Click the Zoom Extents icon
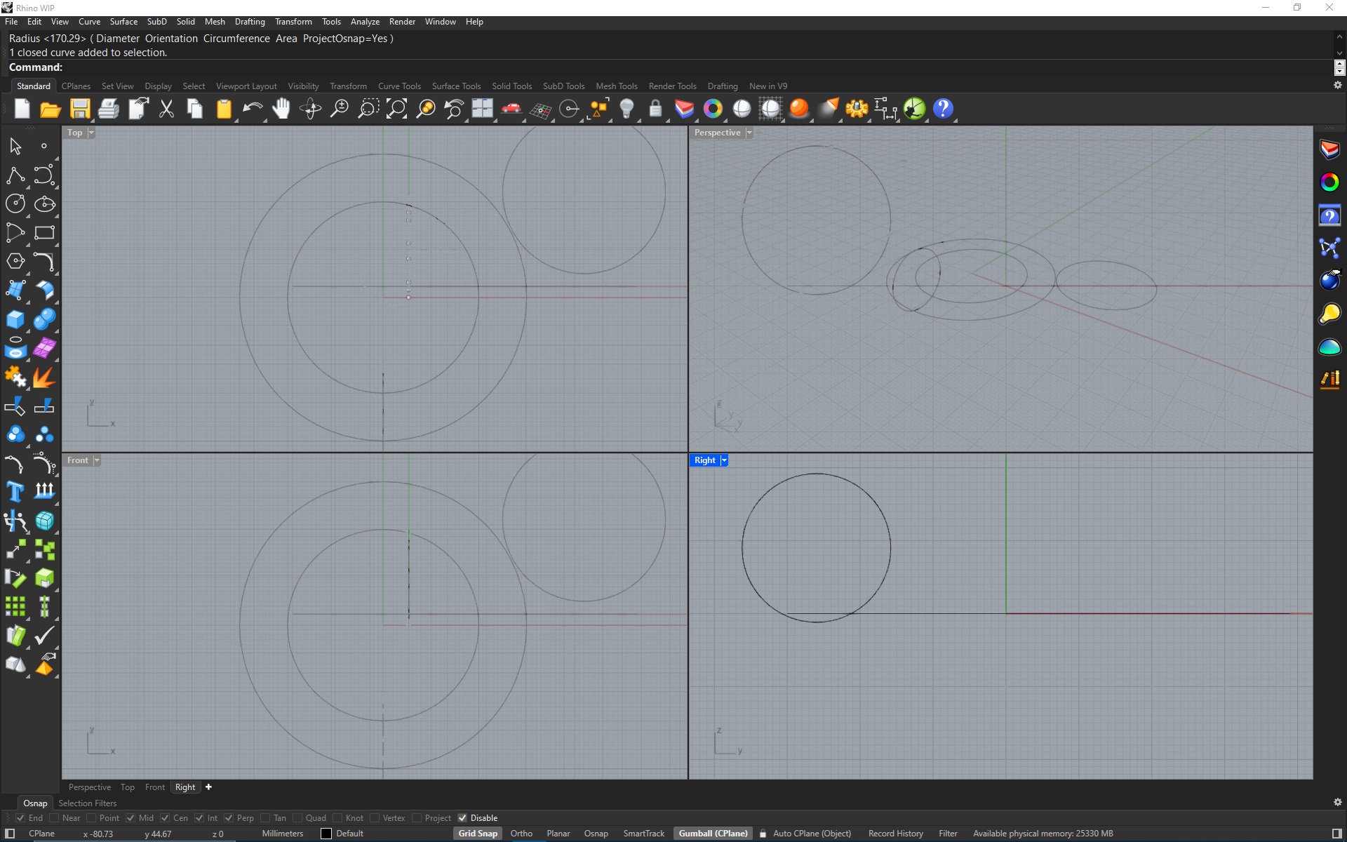 pos(396,109)
